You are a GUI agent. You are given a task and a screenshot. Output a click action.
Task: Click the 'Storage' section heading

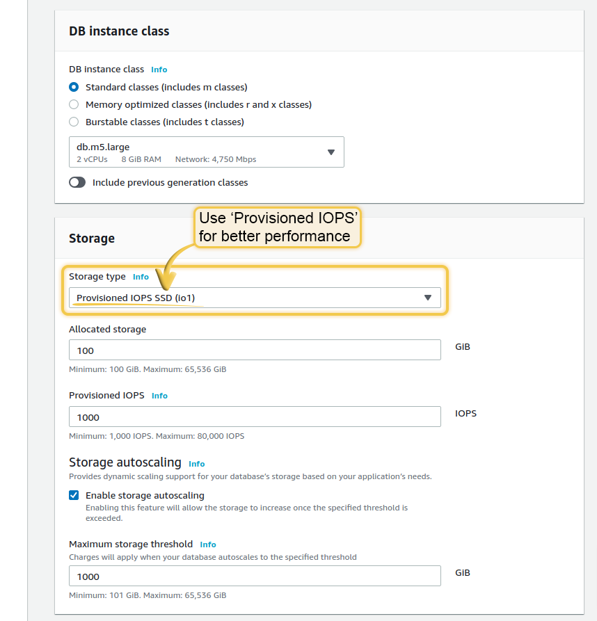[92, 239]
